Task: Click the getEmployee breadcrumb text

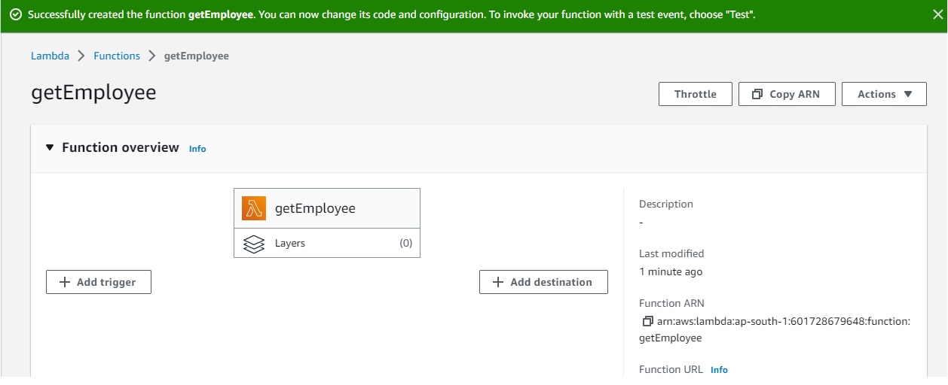Action: pos(197,56)
